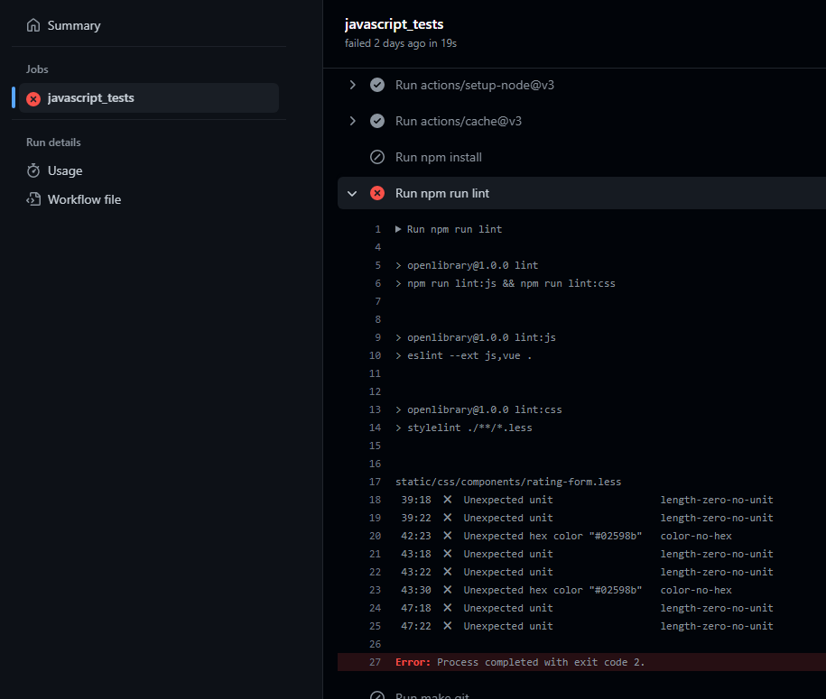Click the red failed icon beside javascript_tests

click(x=33, y=98)
